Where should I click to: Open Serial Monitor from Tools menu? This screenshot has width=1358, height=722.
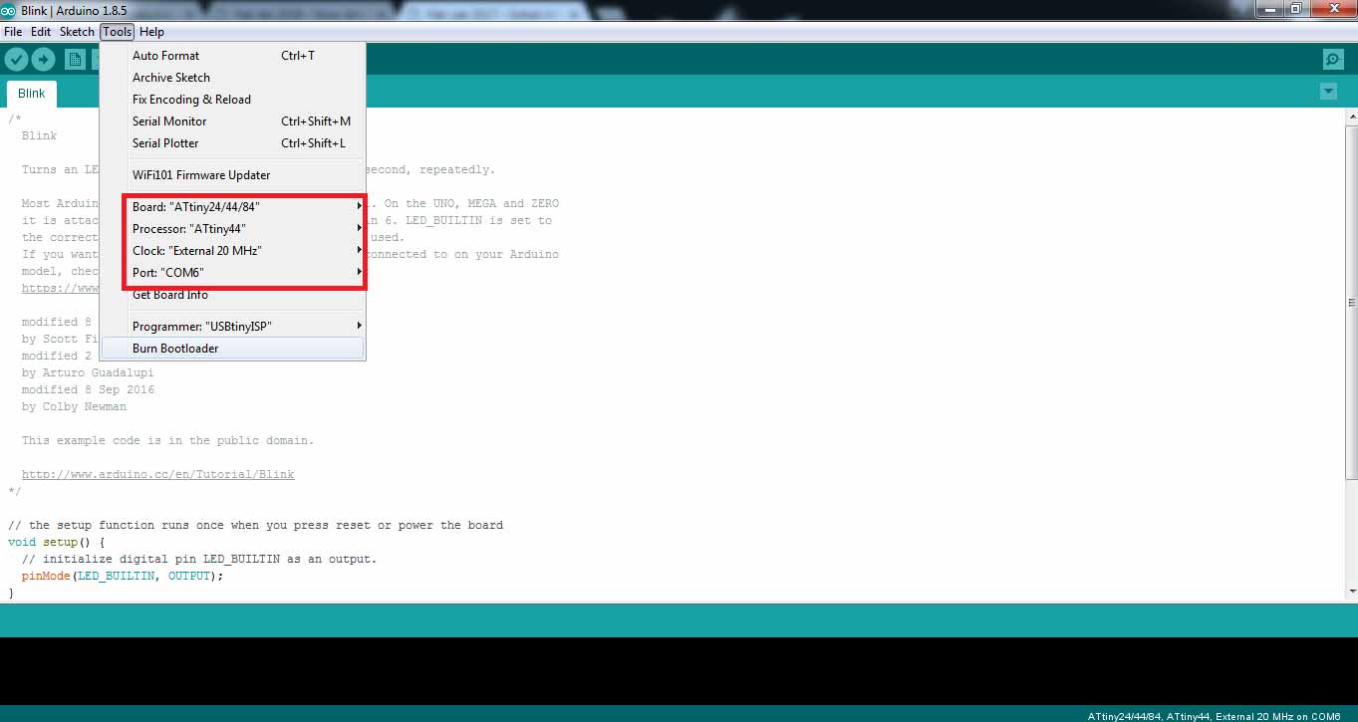[x=233, y=121]
